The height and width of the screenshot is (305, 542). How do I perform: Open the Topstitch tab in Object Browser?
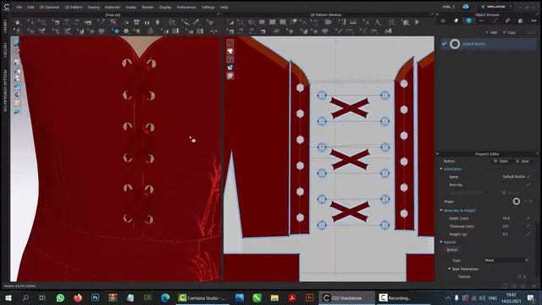(x=495, y=20)
